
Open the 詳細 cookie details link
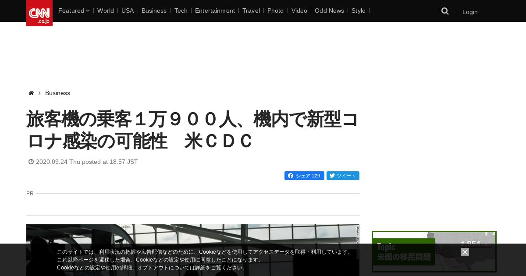[200, 268]
